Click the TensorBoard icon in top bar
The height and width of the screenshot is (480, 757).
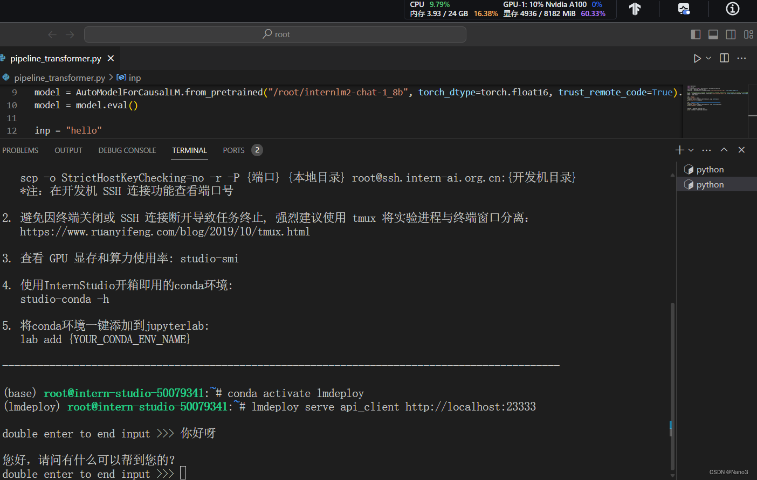coord(635,9)
